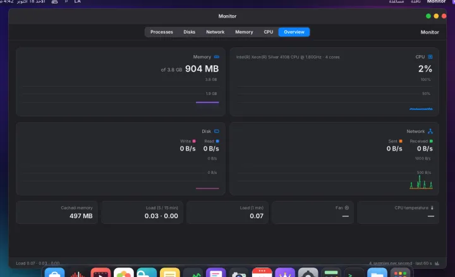Viewport: 455px width, 277px height.
Task: Go to the Memory tab
Action: point(244,32)
